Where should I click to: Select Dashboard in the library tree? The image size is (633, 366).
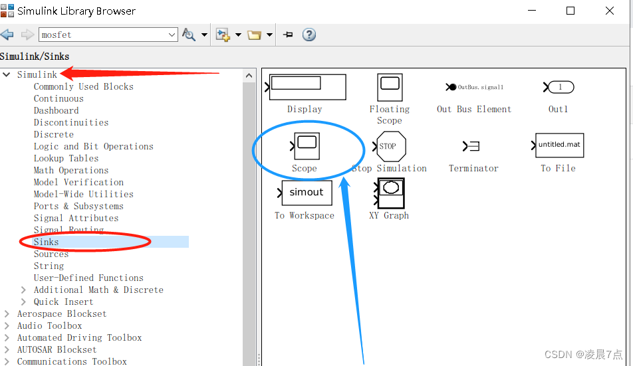click(56, 110)
